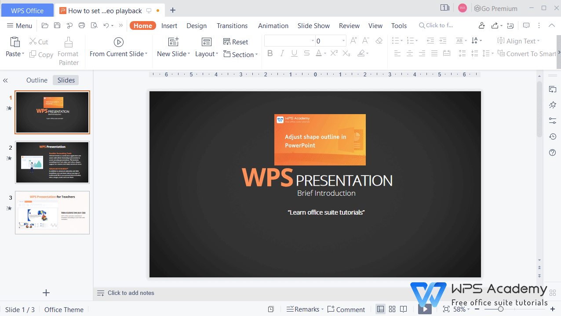Add a new slide with plus button below thumbnails
The height and width of the screenshot is (316, 561).
(x=46, y=293)
